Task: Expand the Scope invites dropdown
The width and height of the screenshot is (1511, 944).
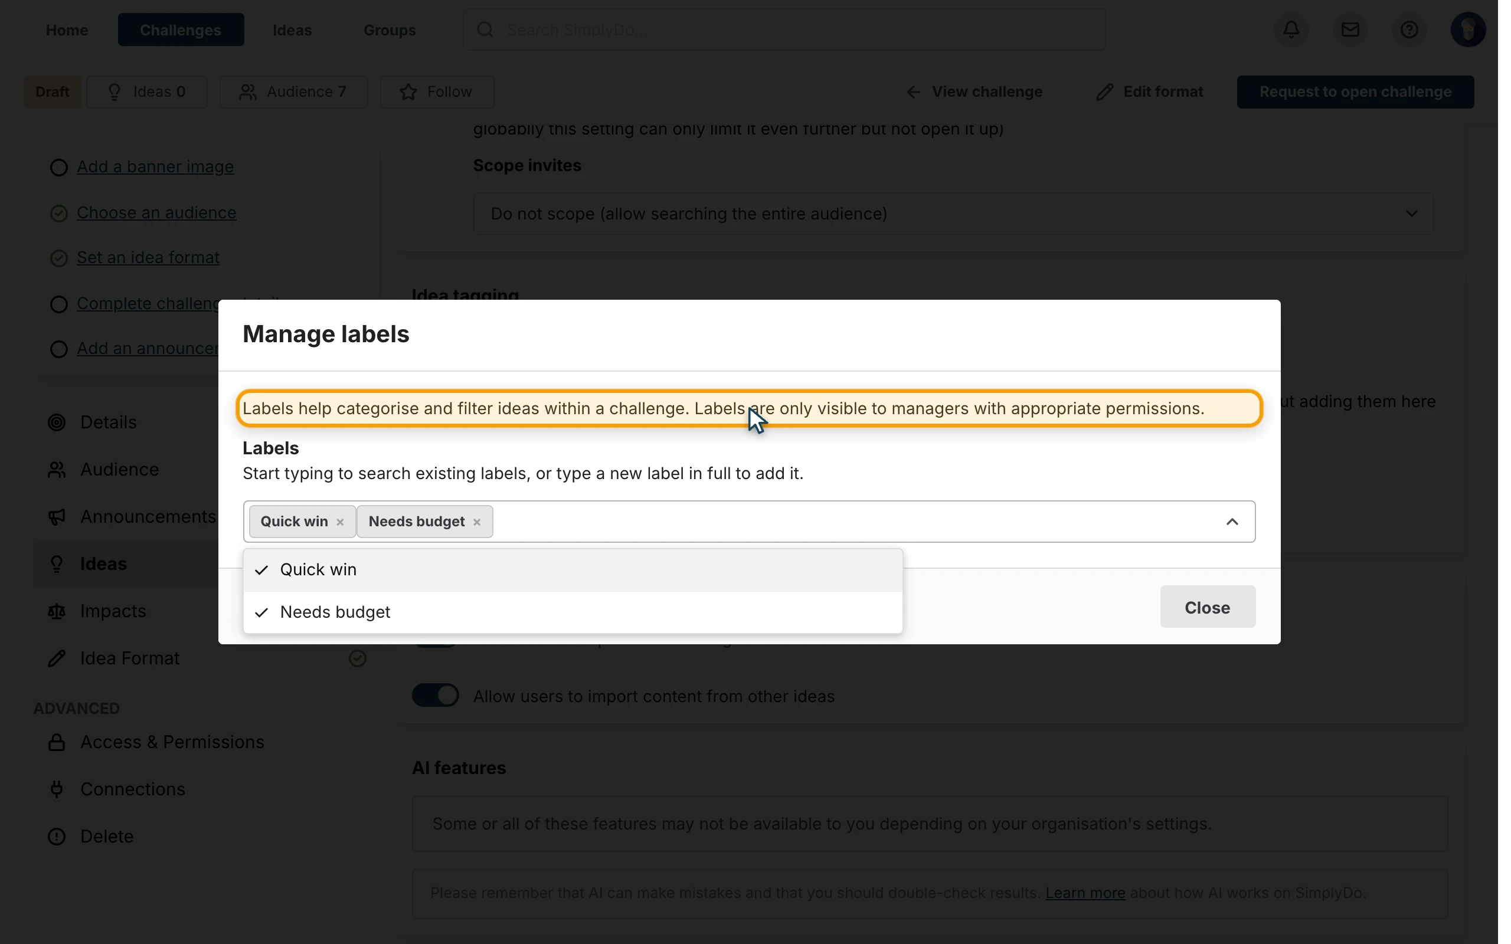Action: [x=953, y=214]
